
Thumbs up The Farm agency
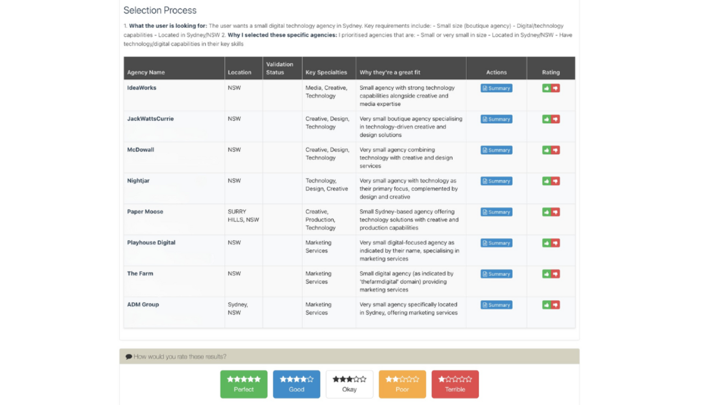point(546,274)
